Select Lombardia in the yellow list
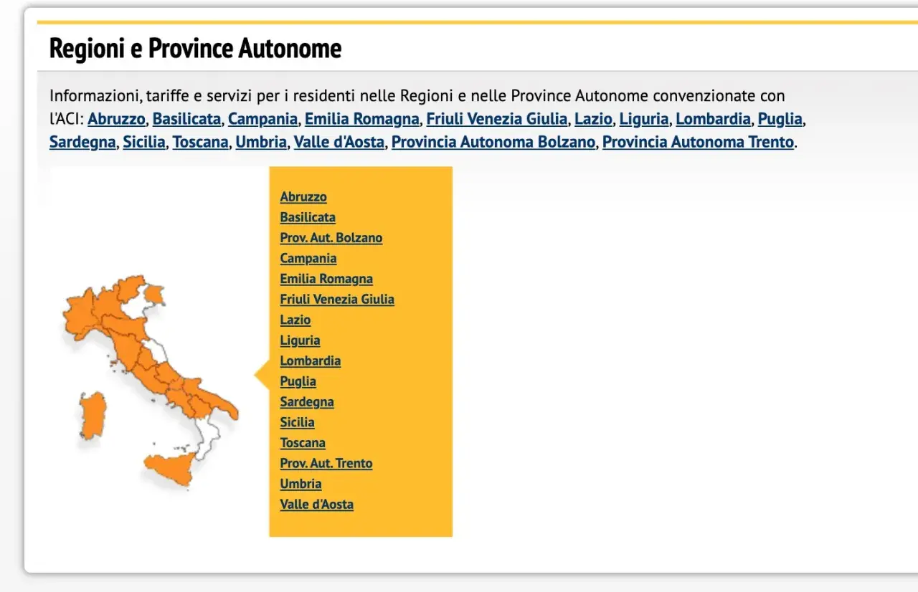 311,361
